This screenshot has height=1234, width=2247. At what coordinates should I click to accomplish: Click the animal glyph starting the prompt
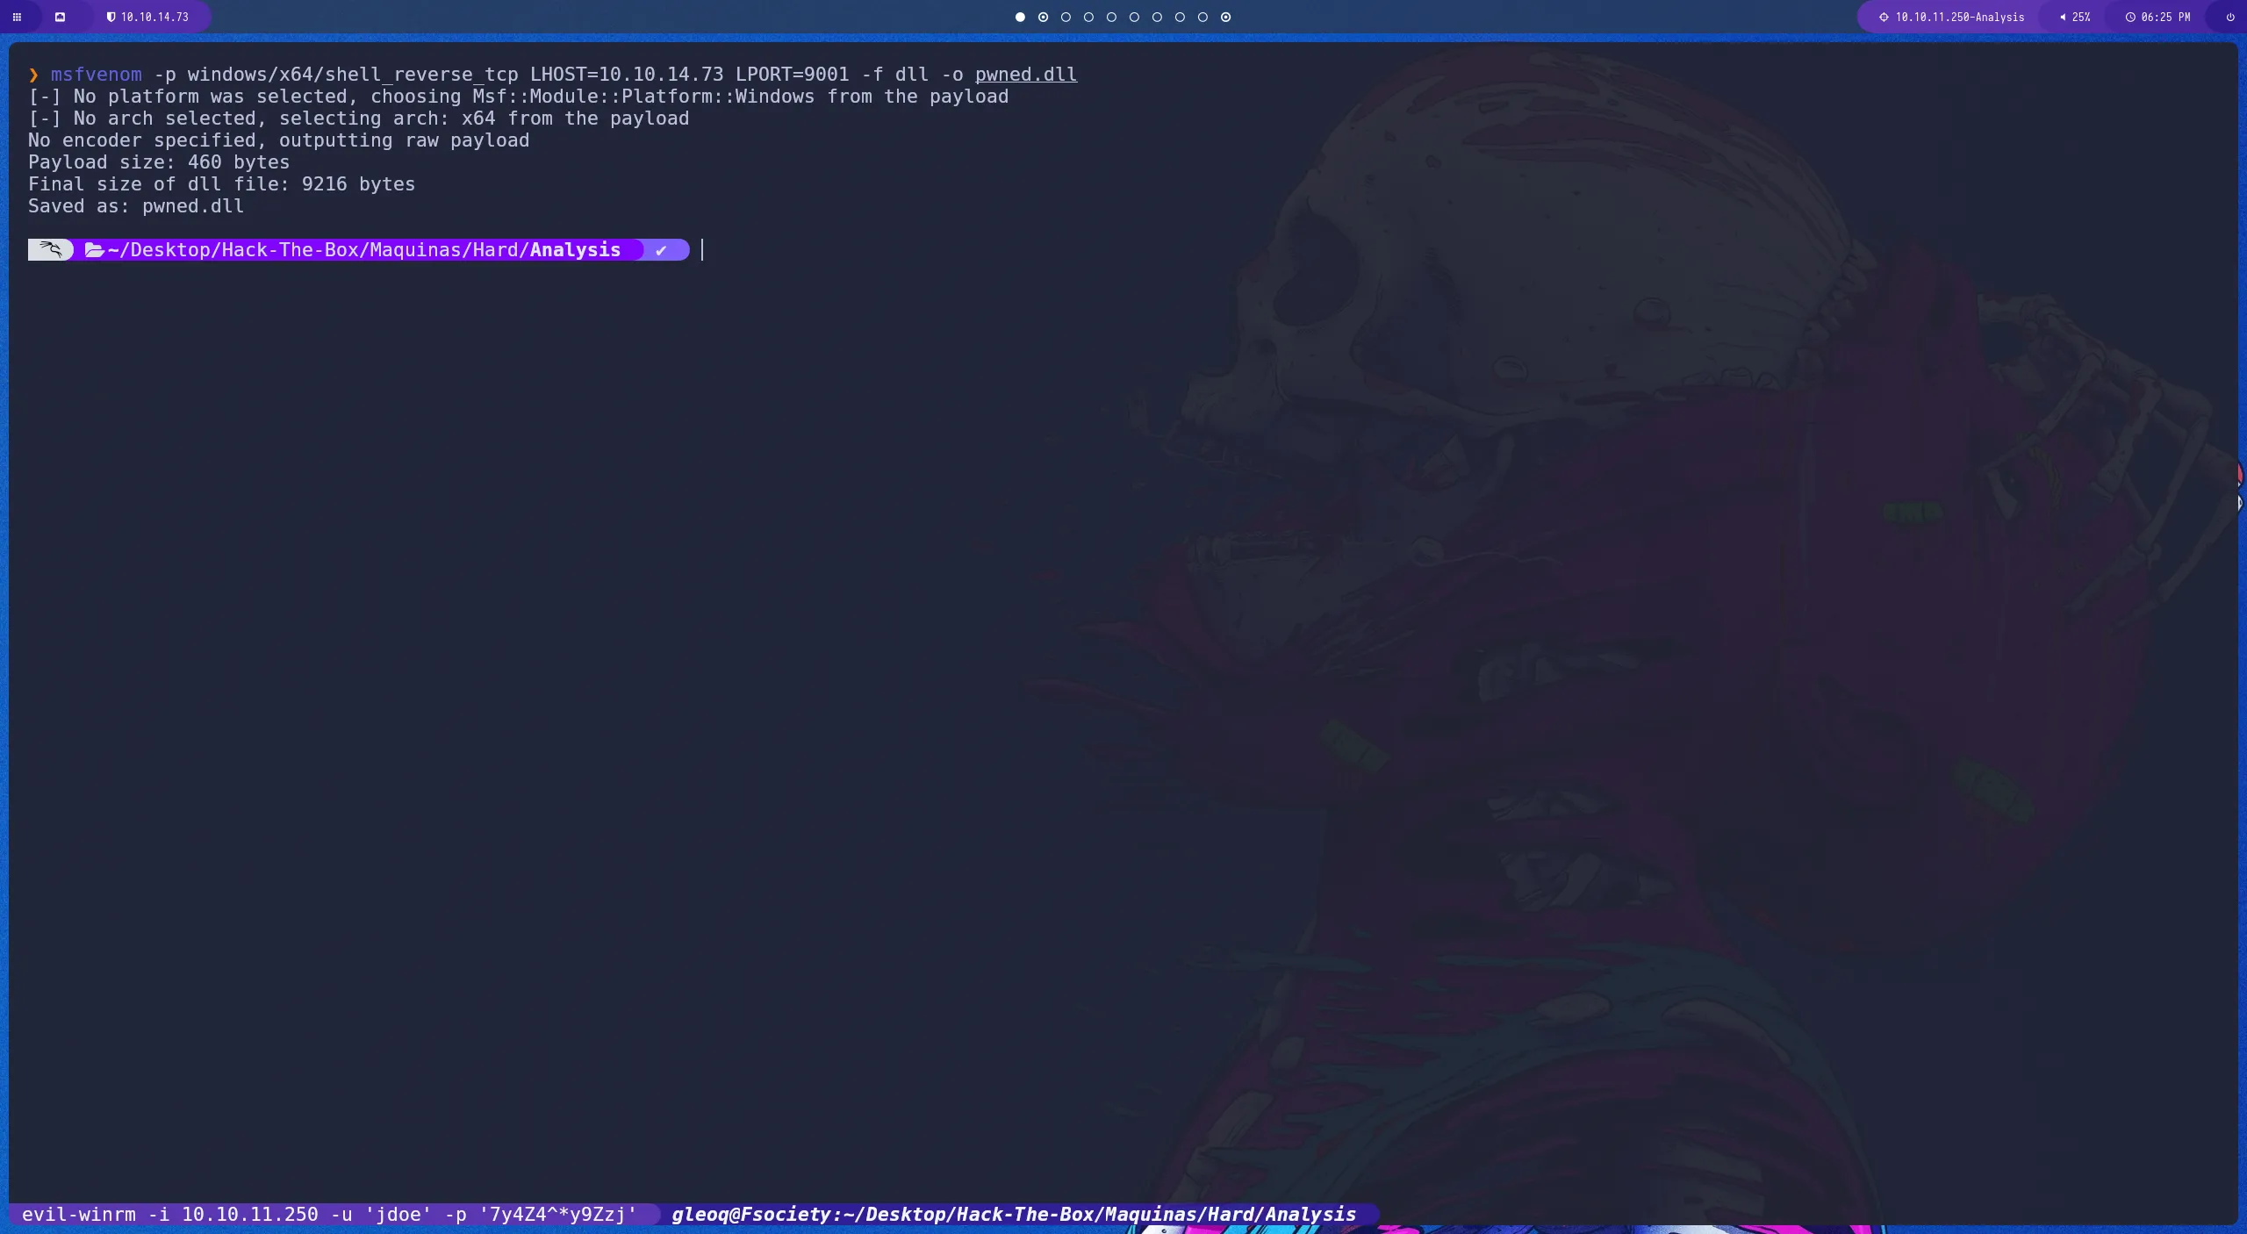click(50, 249)
